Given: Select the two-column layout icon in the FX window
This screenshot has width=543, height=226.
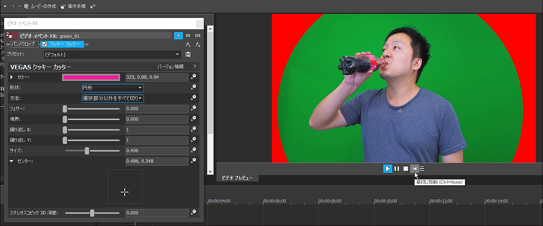Looking at the screenshot, I should pos(188,36).
